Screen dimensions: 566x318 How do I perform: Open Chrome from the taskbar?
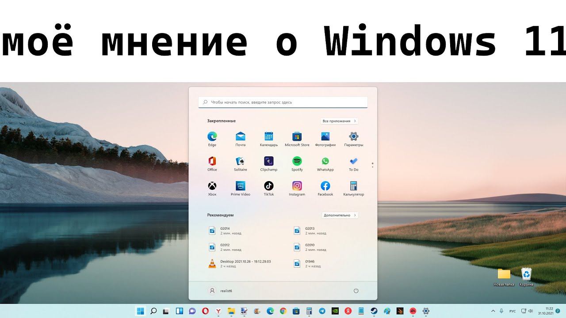coord(283,311)
